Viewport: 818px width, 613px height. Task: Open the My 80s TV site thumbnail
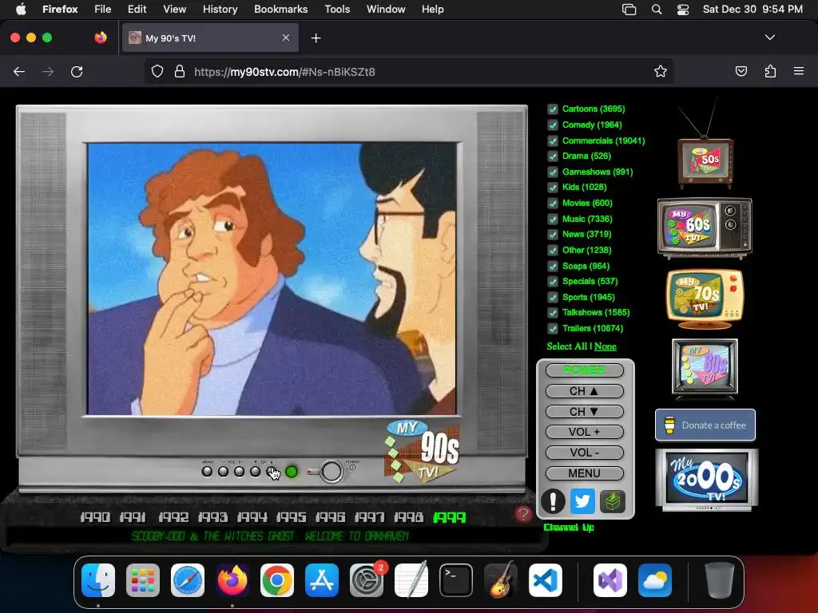pos(705,368)
